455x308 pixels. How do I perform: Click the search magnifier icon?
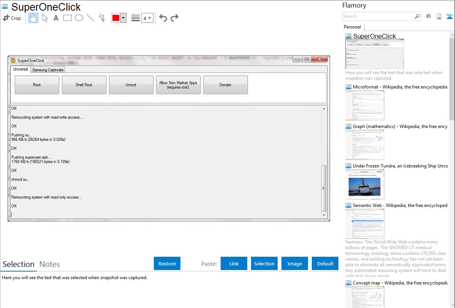click(x=417, y=16)
